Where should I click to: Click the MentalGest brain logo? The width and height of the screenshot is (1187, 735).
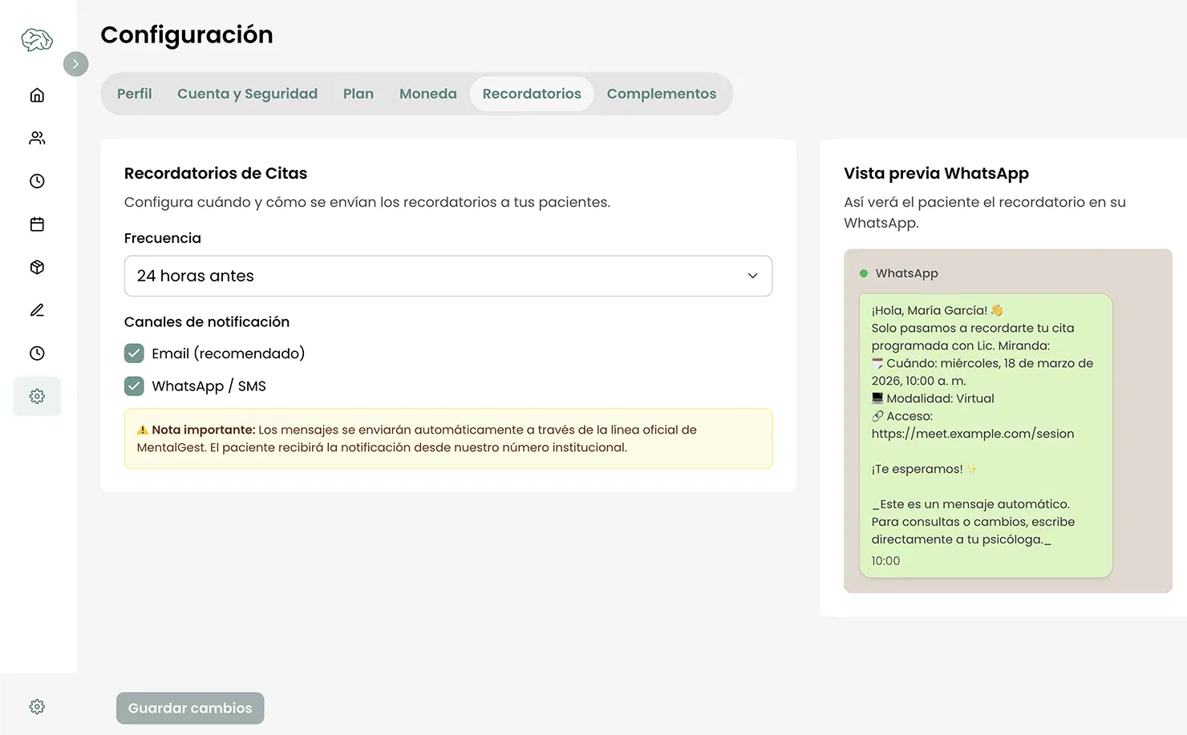pos(37,39)
